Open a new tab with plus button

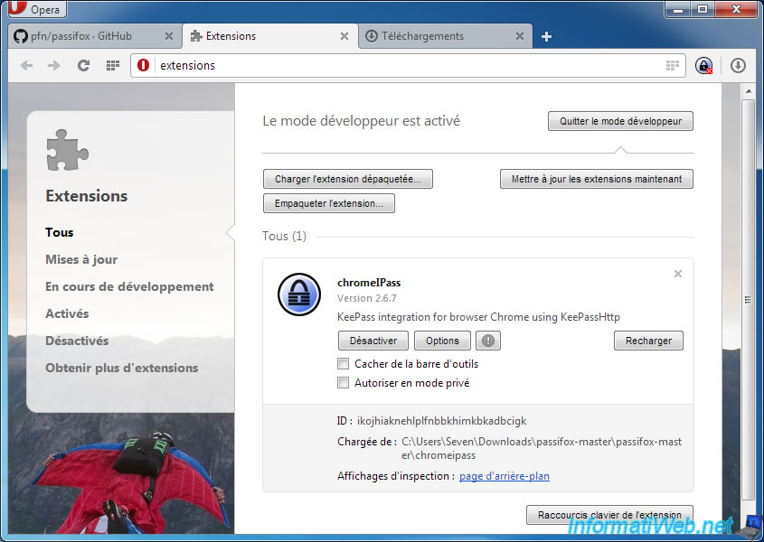point(546,36)
